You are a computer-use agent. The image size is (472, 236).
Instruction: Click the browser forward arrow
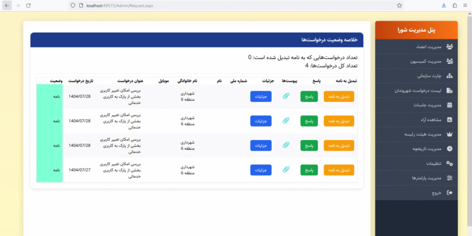pyautogui.click(x=17, y=6)
